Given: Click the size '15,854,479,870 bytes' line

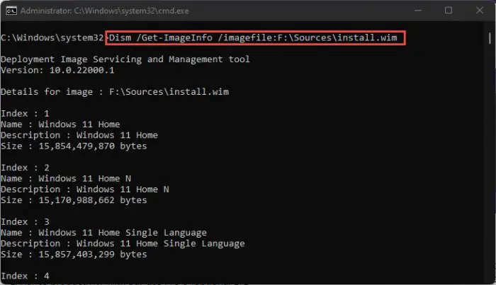Looking at the screenshot, I should (x=74, y=146).
